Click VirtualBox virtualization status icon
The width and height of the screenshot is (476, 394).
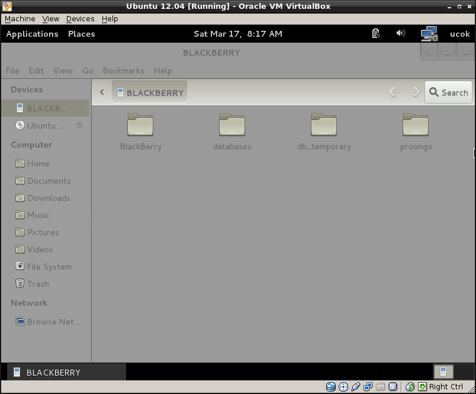click(x=393, y=387)
